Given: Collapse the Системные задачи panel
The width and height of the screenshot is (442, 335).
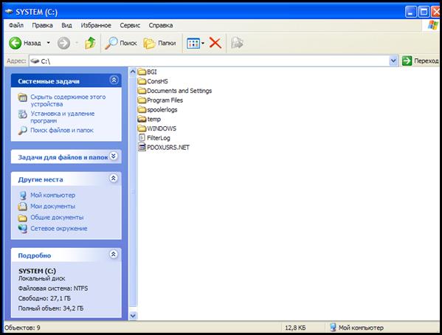Looking at the screenshot, I should pos(114,80).
